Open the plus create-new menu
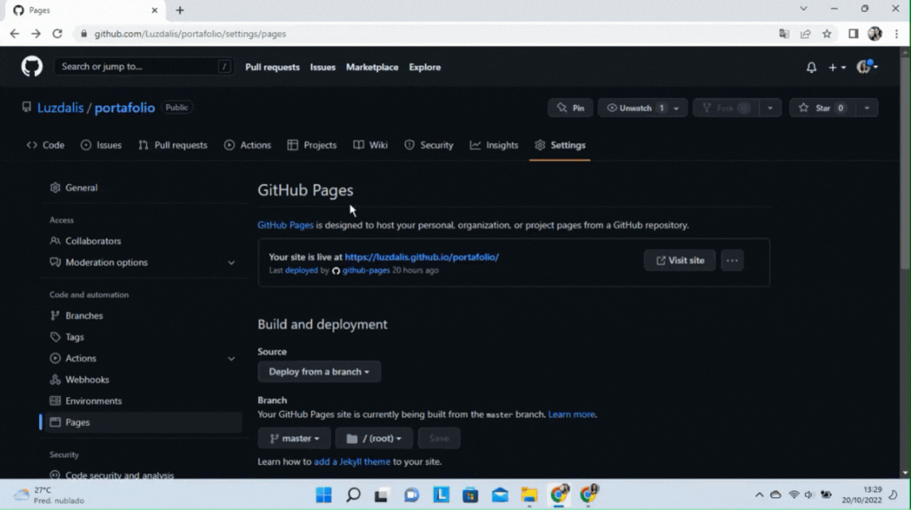The image size is (911, 512). [837, 67]
